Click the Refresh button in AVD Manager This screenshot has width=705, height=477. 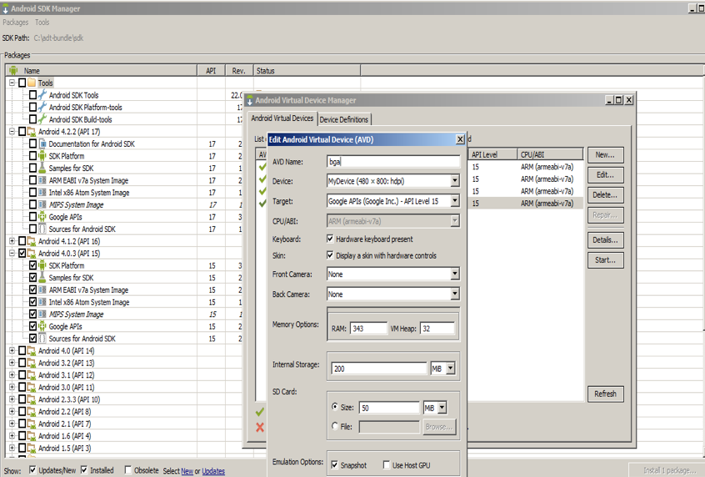tap(605, 394)
